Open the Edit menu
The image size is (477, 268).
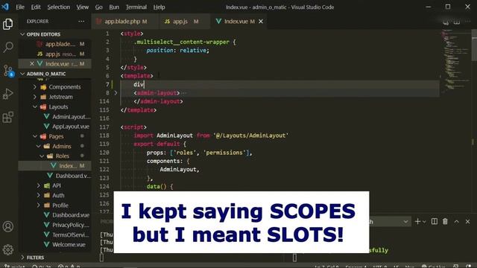(36, 7)
